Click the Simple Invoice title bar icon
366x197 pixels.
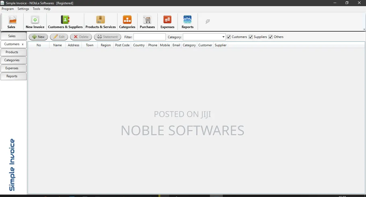(2, 3)
